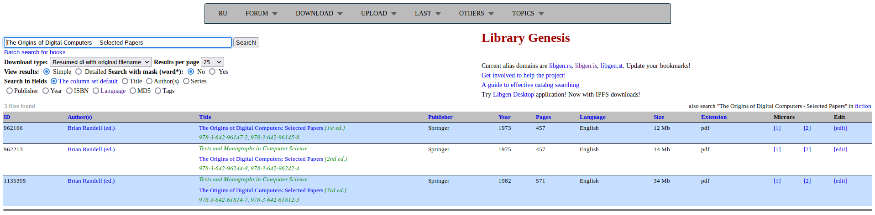Viewport: 875px width, 215px height.
Task: Open Texts and Monographs series link for 1975 edition
Action: pos(253,148)
